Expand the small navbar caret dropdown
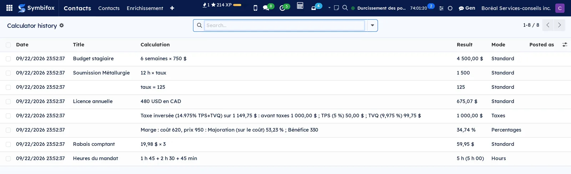This screenshot has width=571, height=174. (329, 7)
